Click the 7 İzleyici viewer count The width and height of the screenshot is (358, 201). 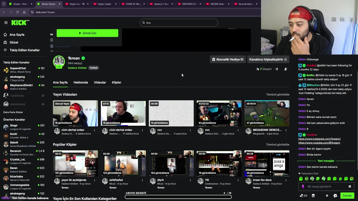tap(264, 69)
